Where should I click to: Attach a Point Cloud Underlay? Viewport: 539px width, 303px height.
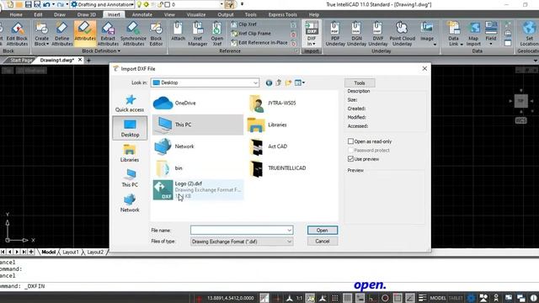pyautogui.click(x=403, y=34)
